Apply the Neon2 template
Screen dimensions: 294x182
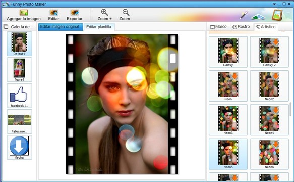coord(269,86)
